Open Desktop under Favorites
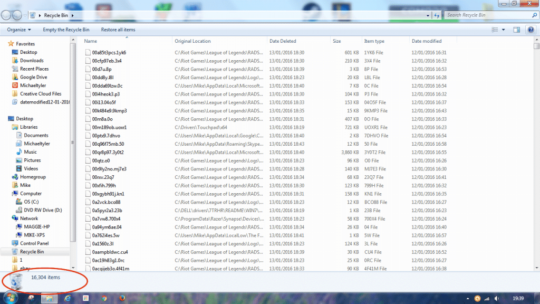The height and width of the screenshot is (304, 540). point(28,52)
